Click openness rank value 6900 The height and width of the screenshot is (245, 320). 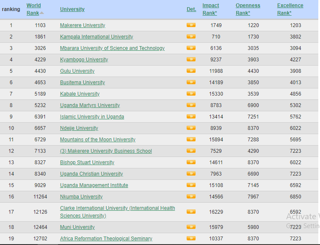point(253,105)
